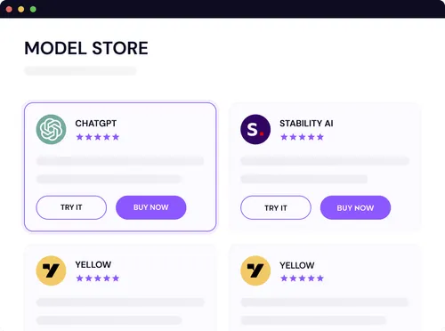The width and height of the screenshot is (445, 331).
Task: Click the placeholder bar under MODEL STORE
Action: tap(80, 70)
